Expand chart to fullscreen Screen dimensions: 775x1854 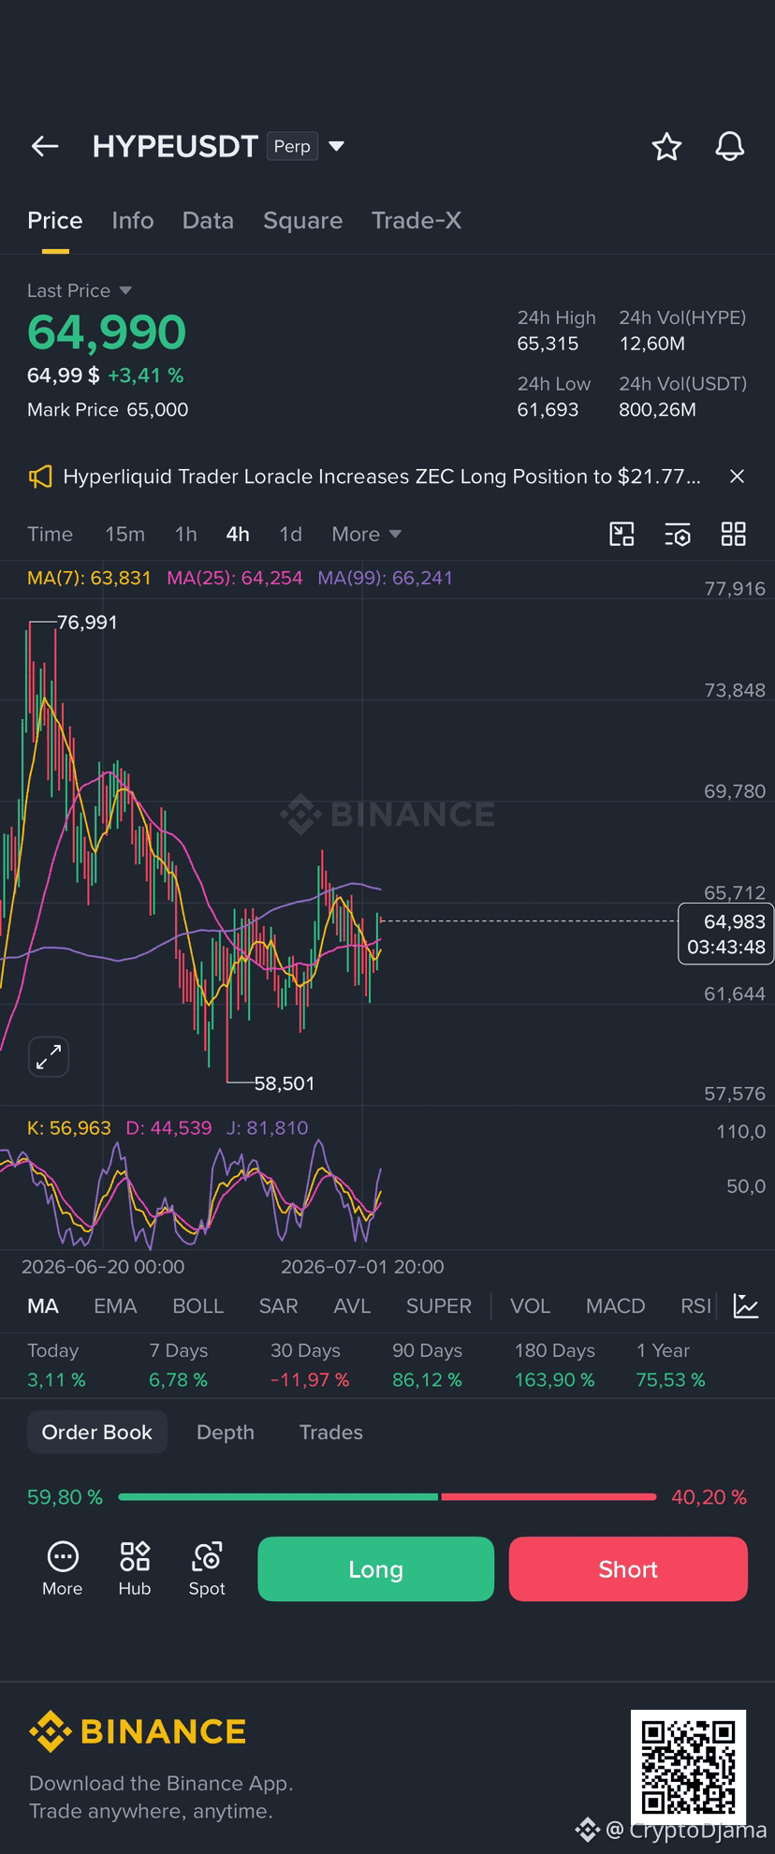pyautogui.click(x=48, y=1057)
